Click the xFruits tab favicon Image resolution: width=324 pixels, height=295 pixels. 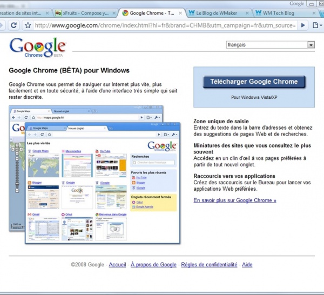(58, 12)
